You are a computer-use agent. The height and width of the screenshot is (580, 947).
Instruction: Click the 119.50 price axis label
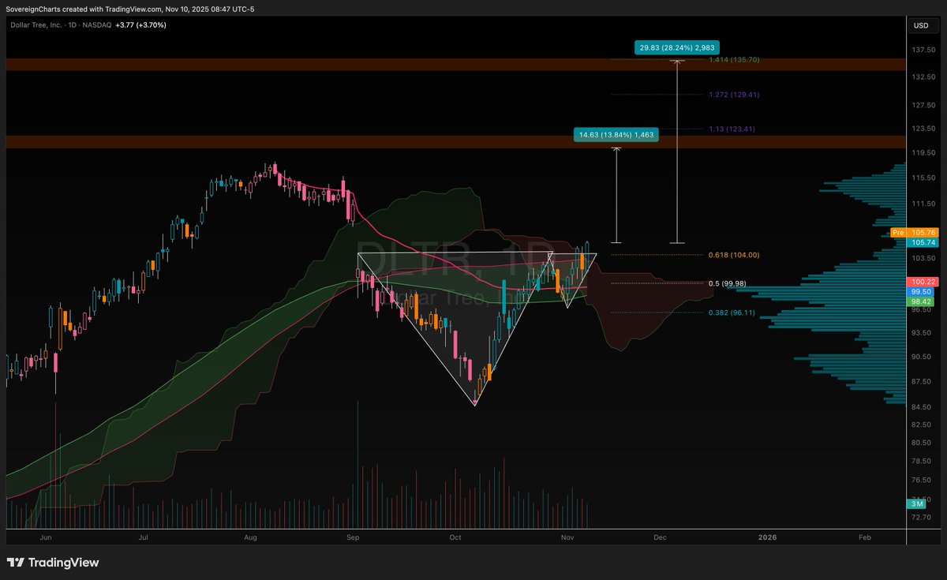pos(924,152)
